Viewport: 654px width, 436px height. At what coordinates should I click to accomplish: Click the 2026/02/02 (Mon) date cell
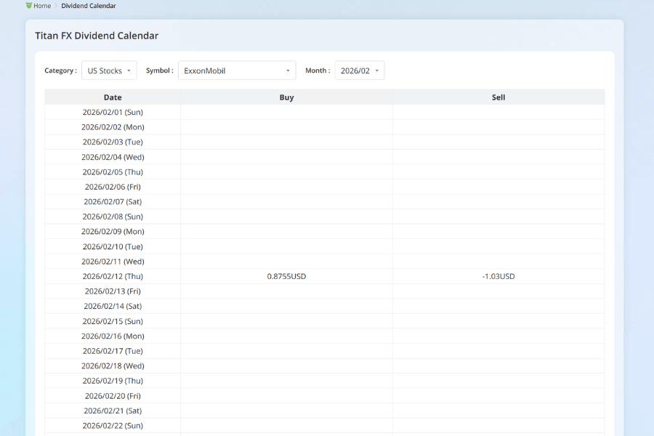tap(113, 127)
